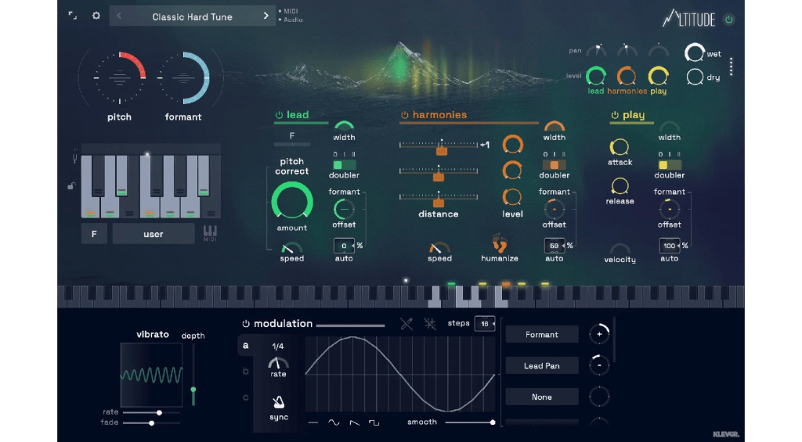Select the sine wave shape
802x442 pixels.
point(334,422)
